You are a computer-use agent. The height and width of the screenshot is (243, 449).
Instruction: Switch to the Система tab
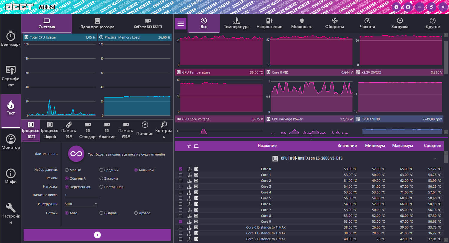click(x=47, y=23)
